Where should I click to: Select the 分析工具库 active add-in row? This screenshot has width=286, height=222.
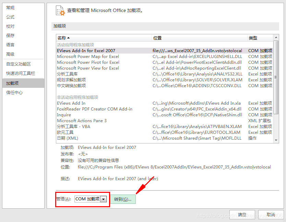click(165, 74)
